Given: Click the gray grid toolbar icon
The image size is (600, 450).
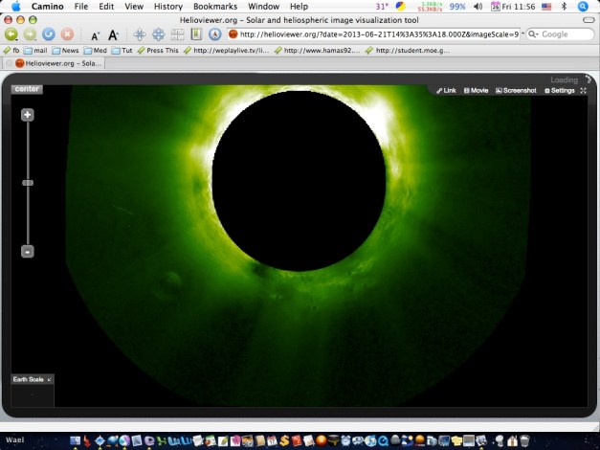Looking at the screenshot, I should pos(177,34).
